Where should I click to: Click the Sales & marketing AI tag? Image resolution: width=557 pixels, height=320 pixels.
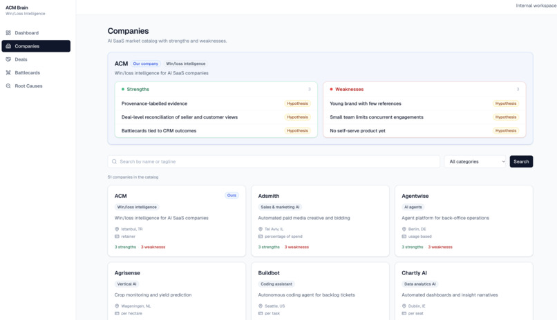pos(280,207)
